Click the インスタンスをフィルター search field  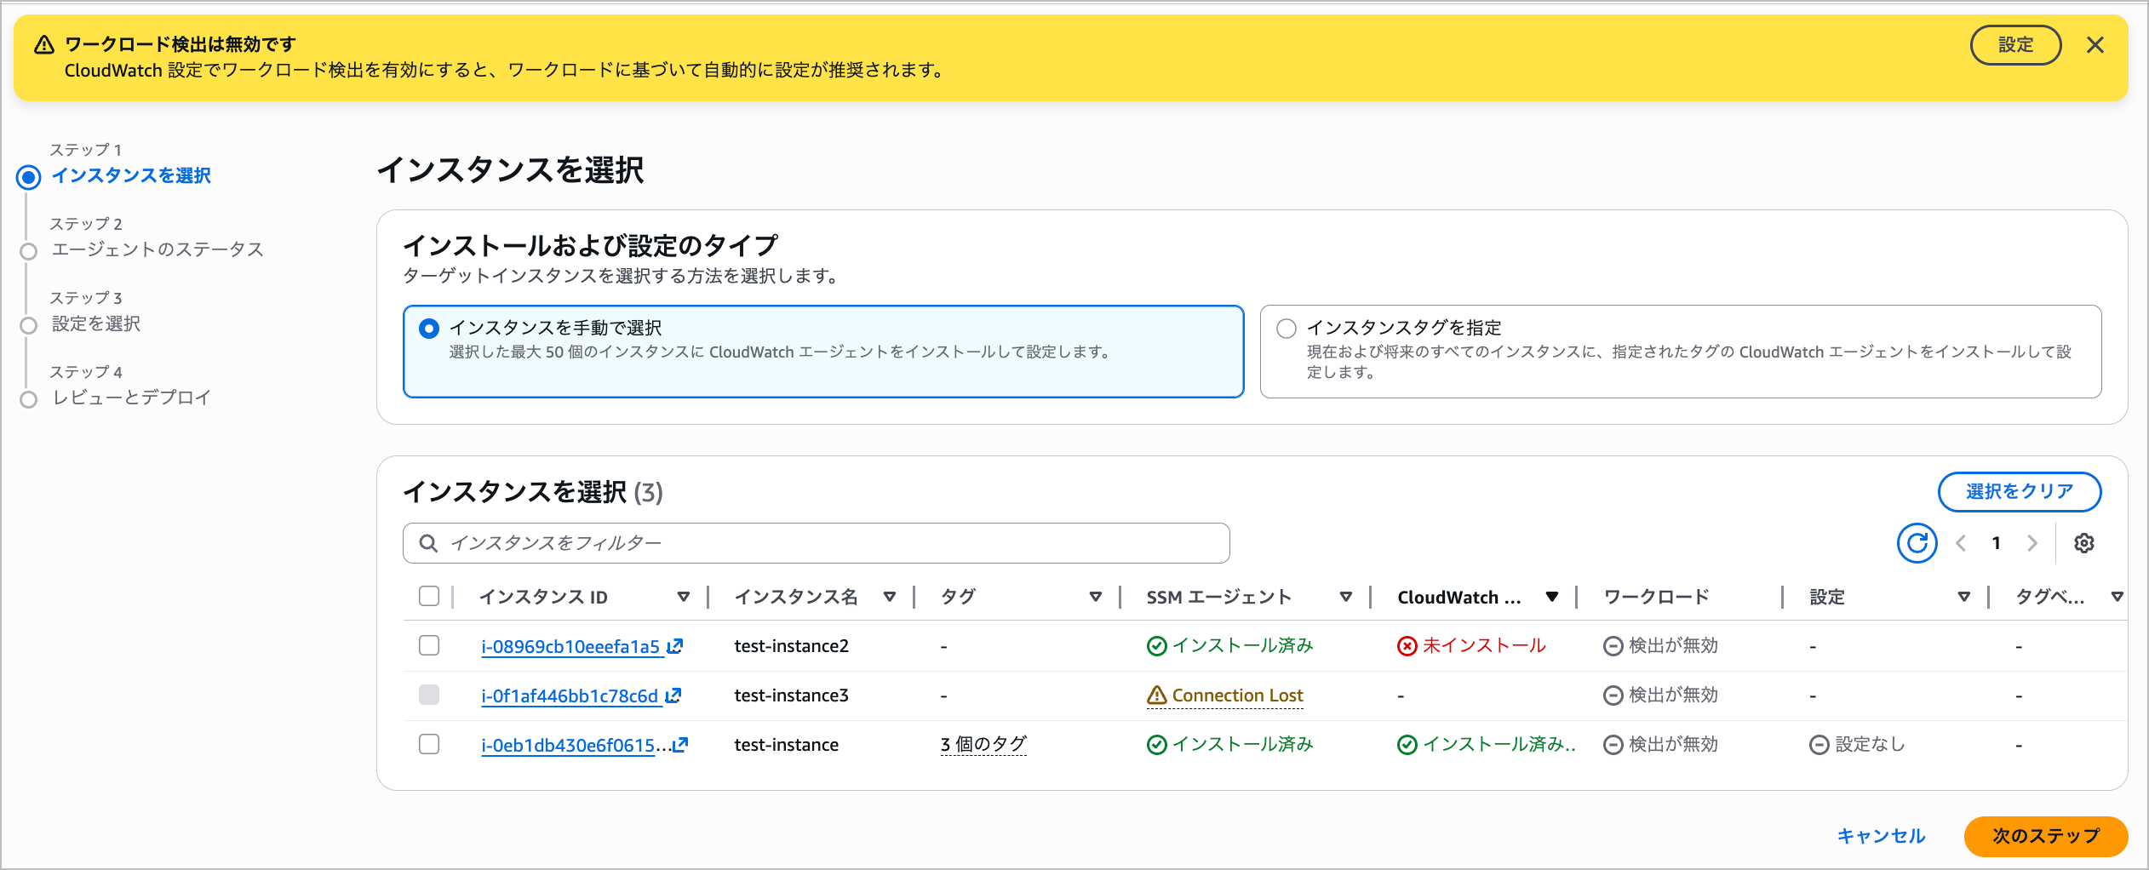tap(816, 543)
